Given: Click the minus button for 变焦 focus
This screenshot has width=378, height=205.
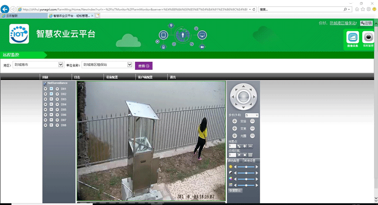Looking at the screenshot, I should [x=252, y=128].
